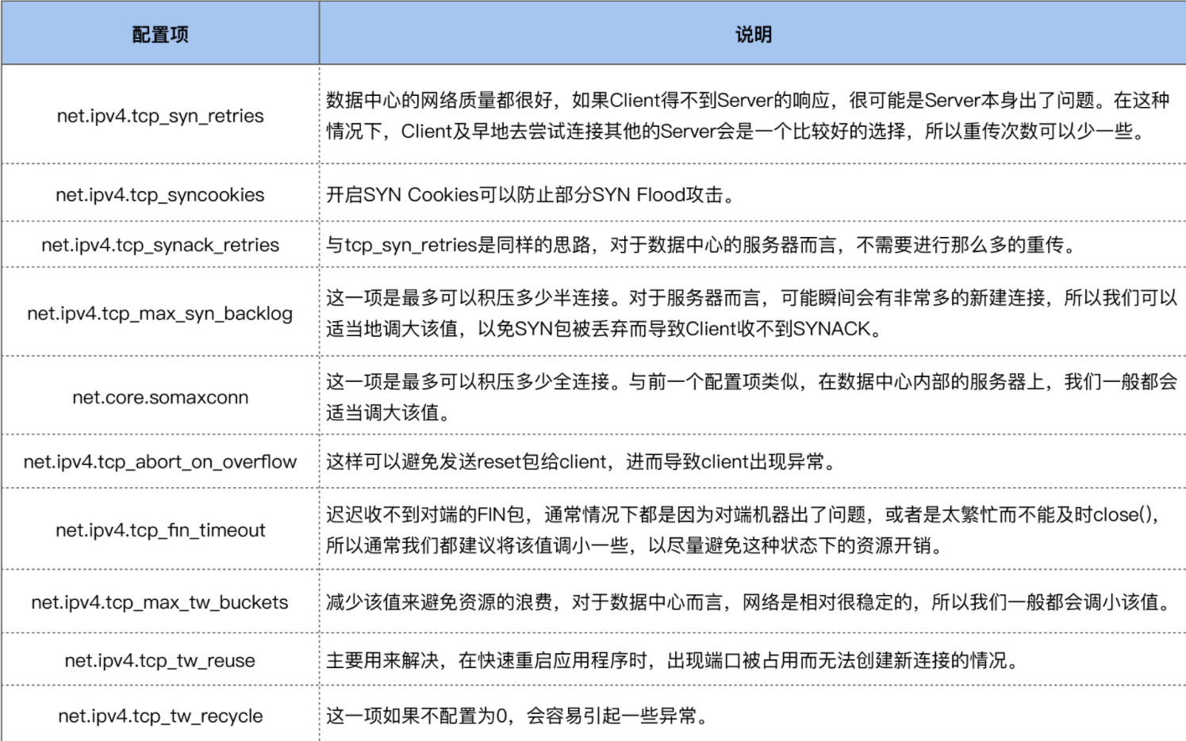Image resolution: width=1186 pixels, height=741 pixels.
Task: Select the net.ipv4.tcp_syn_retries cell
Action: [x=160, y=116]
